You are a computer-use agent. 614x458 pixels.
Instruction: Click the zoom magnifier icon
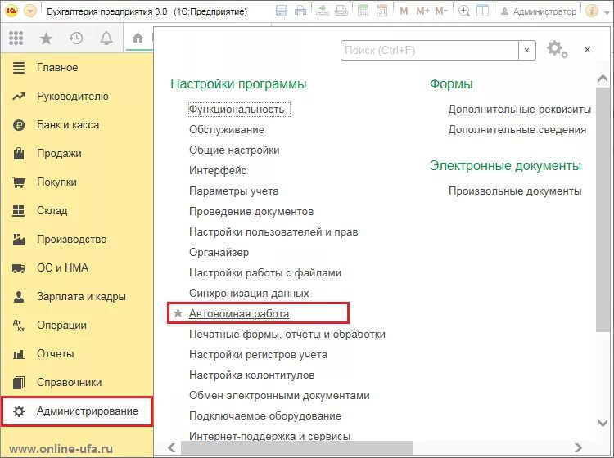point(464,11)
